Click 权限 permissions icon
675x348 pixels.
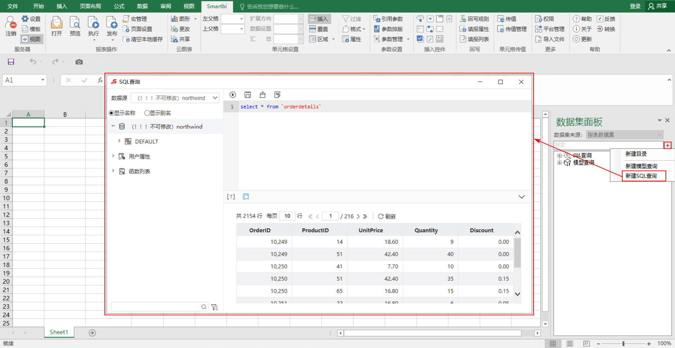tap(545, 19)
